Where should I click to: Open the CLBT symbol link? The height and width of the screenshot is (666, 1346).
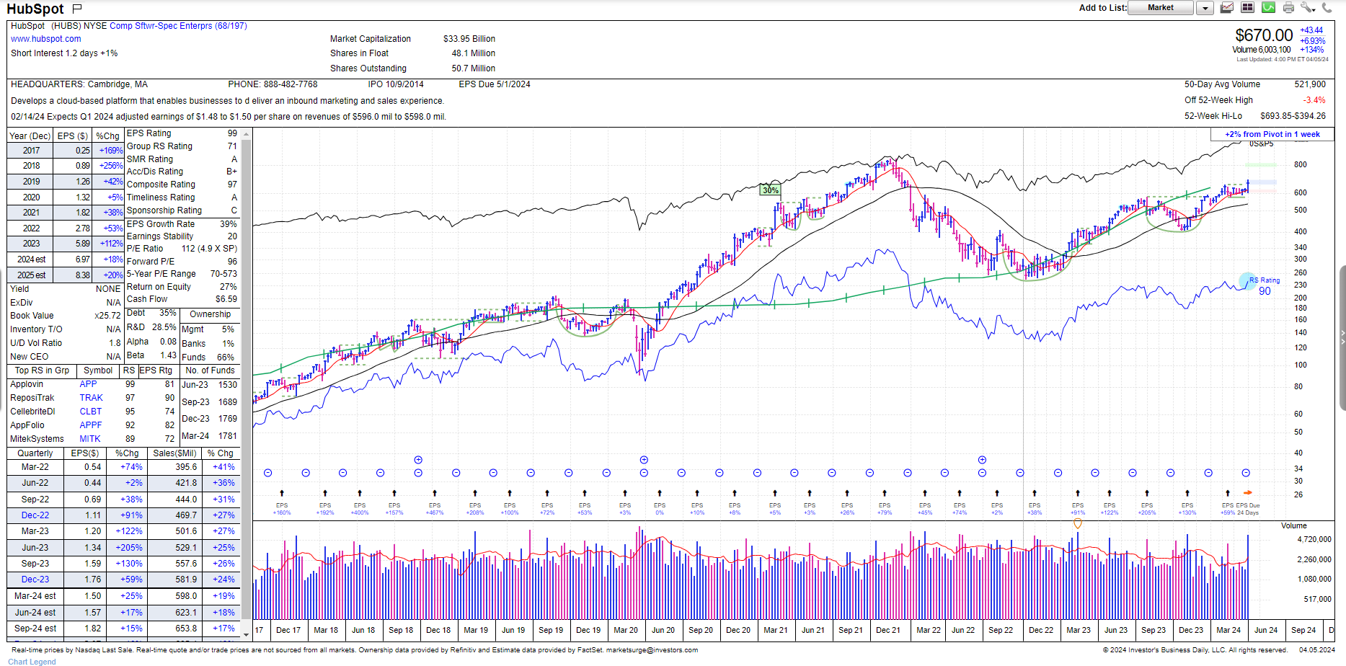91,412
